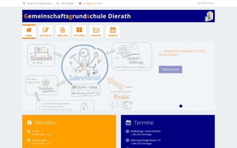Select the seventh slider pagination dot
Screen dimensions: 237x148
pos(207,106)
